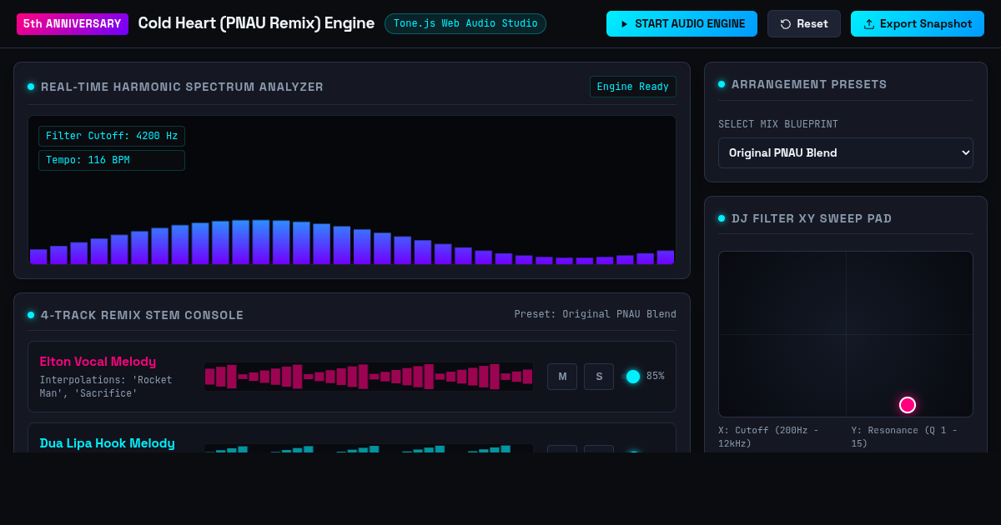The width and height of the screenshot is (1001, 525).
Task: Mute the Elton Vocal Melody track
Action: point(562,377)
